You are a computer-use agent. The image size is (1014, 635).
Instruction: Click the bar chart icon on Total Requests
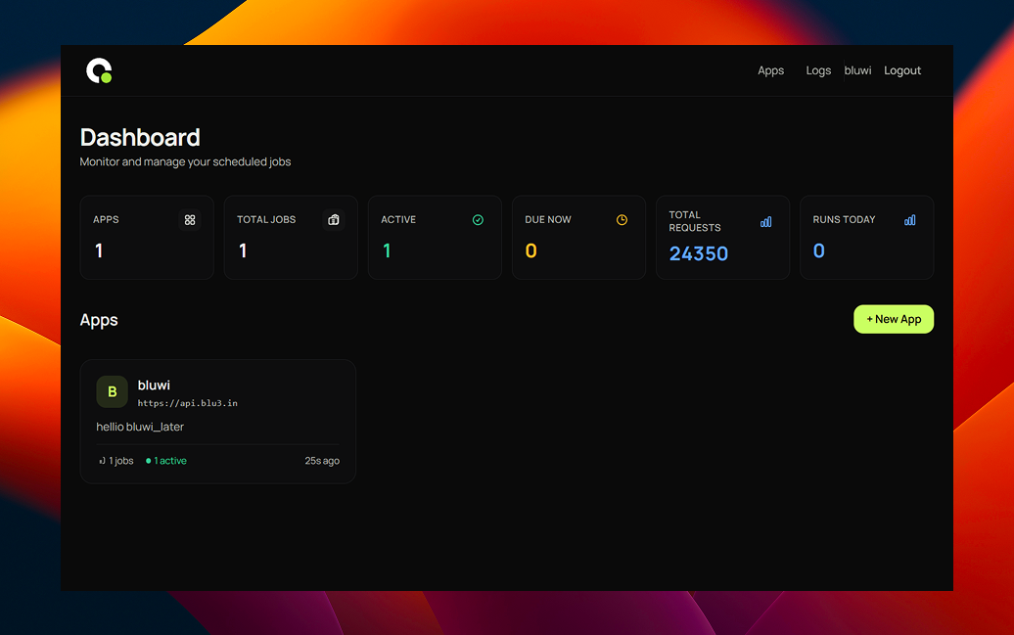[x=765, y=222]
